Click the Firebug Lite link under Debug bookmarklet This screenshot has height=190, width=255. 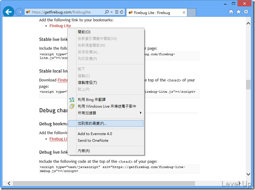[58, 139]
